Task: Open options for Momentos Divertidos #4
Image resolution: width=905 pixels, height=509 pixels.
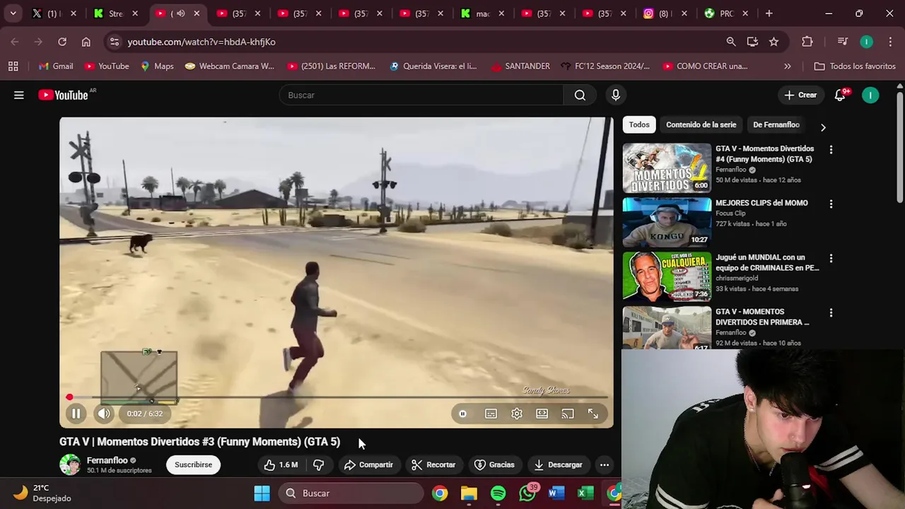Action: coord(831,150)
